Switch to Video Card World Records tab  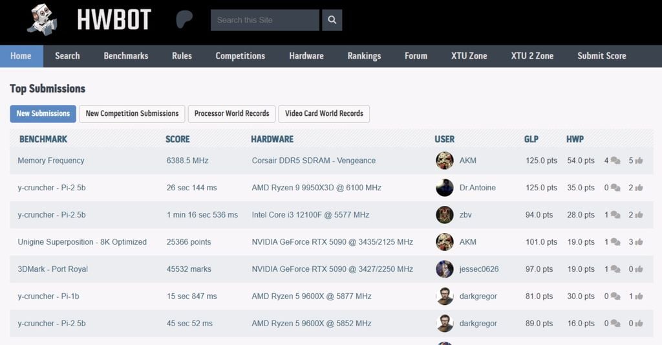[x=324, y=114]
